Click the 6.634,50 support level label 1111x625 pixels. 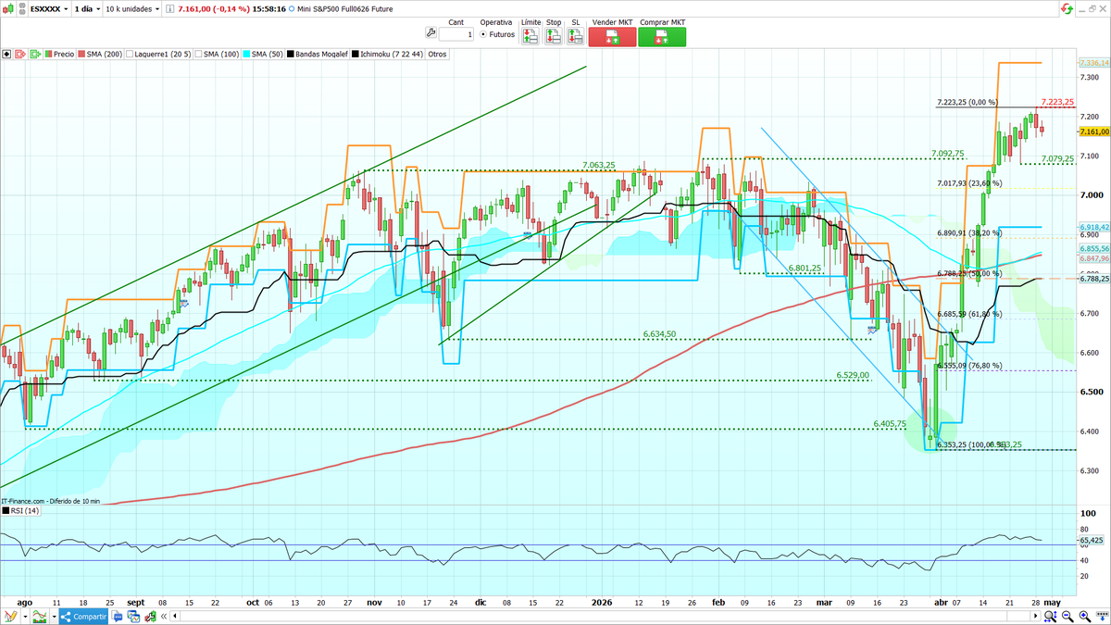(659, 333)
